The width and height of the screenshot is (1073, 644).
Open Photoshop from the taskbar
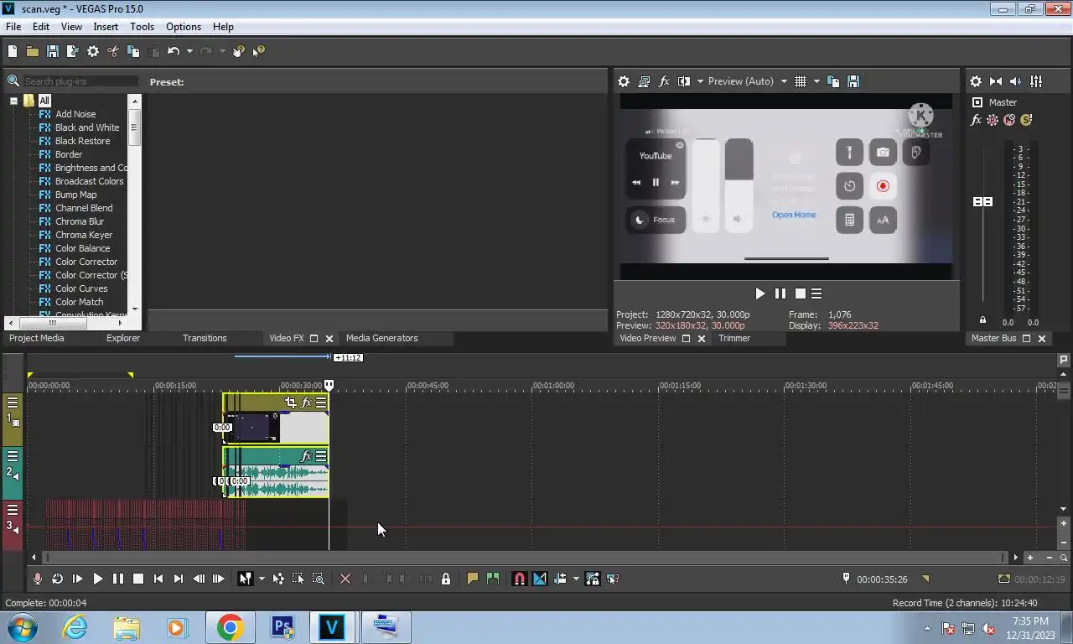tap(283, 627)
